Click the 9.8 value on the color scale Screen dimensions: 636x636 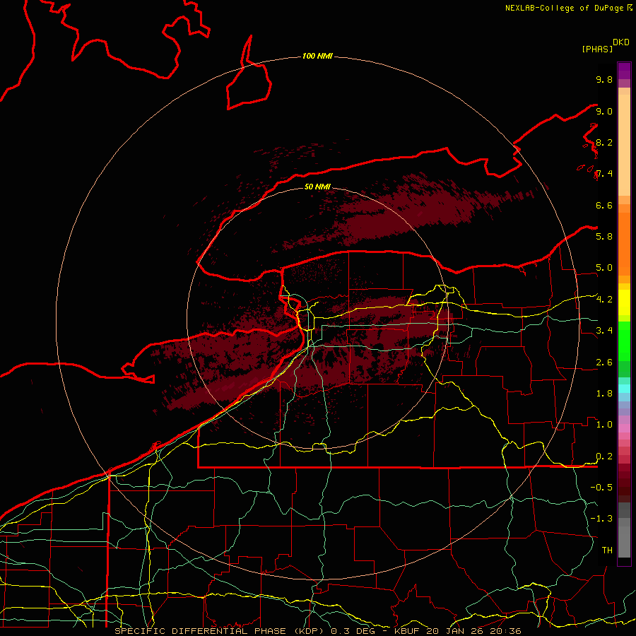[x=604, y=79]
